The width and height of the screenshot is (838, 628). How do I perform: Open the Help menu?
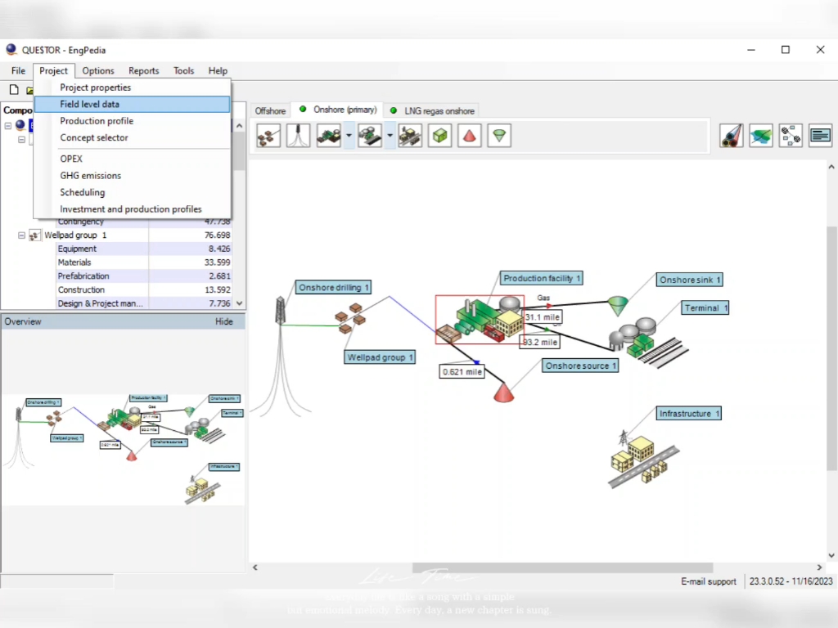click(x=218, y=70)
